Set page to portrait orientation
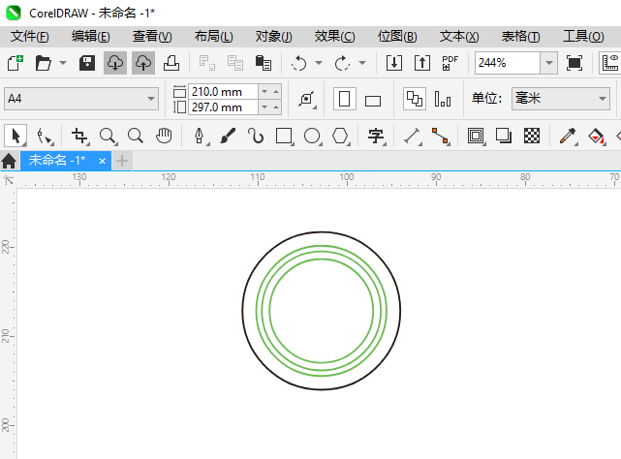Viewport: 621px width, 459px height. coord(345,99)
